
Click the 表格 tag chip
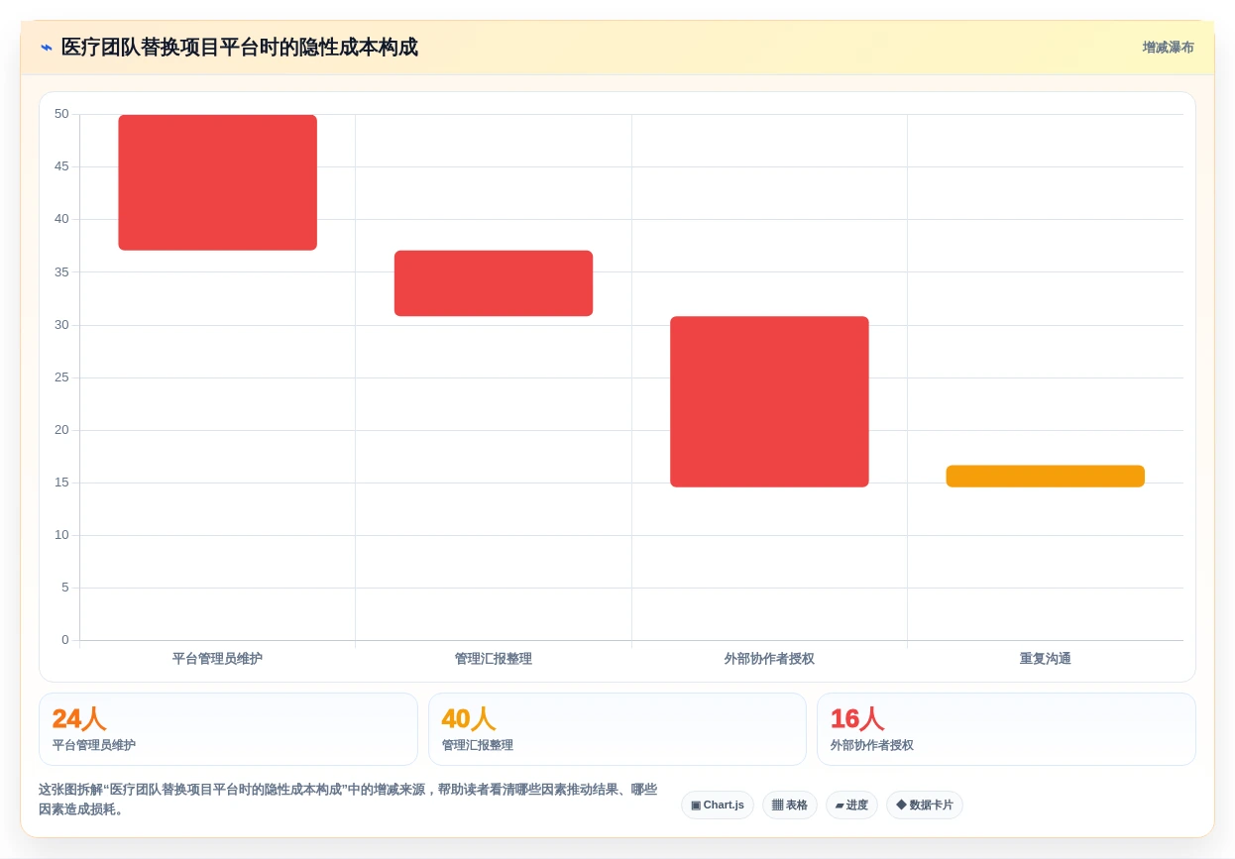coord(790,805)
